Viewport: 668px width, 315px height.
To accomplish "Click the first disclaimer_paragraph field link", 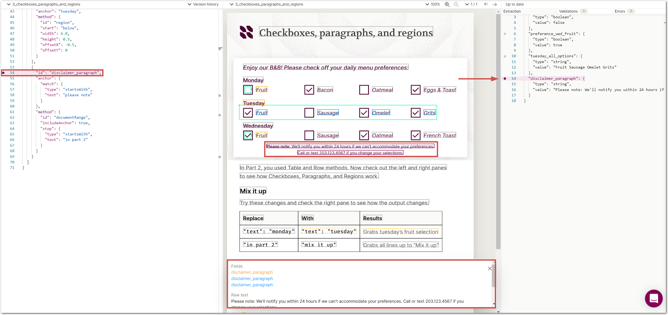I will (x=252, y=272).
